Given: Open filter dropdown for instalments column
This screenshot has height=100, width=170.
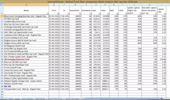Looking at the screenshot, I should (90, 14).
